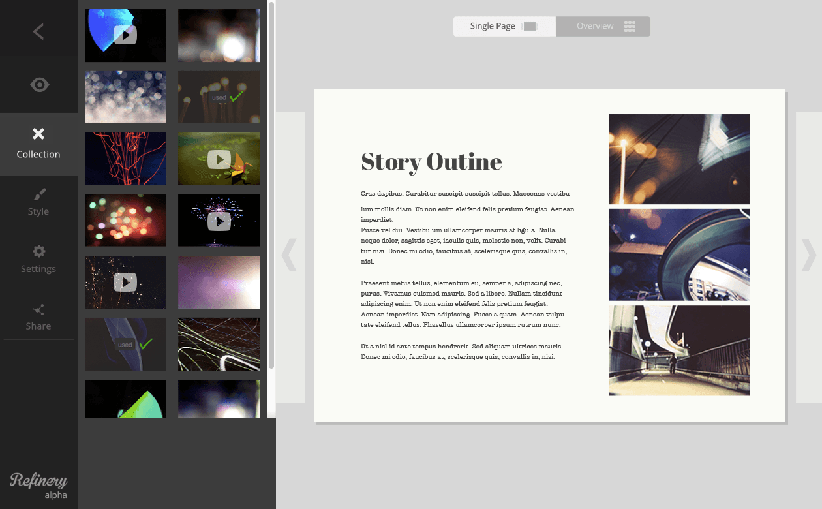Select the used smoke thumbnail with checkmark
This screenshot has width=822, height=509.
tap(125, 344)
